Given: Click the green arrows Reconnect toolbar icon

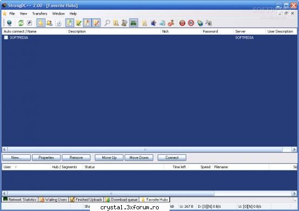Looking at the screenshot, I should (21, 23).
